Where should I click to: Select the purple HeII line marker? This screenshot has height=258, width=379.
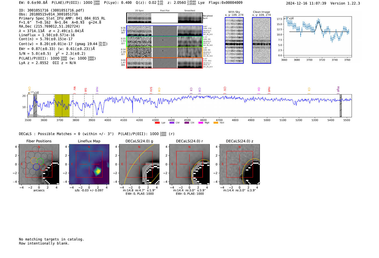[97, 90]
